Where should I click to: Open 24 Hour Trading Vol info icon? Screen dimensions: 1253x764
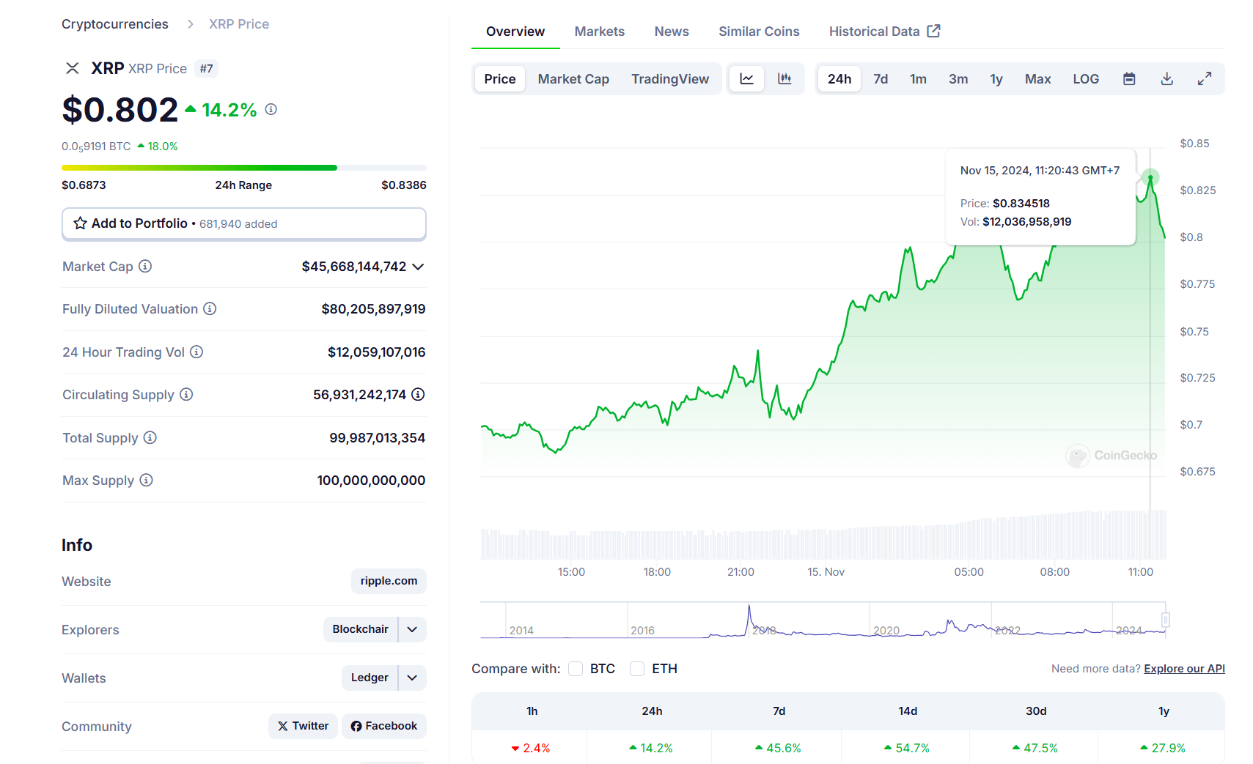pyautogui.click(x=196, y=352)
